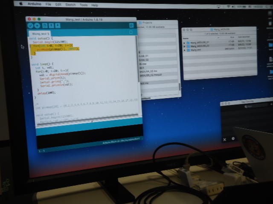Click the "delay(100);" code line

[46, 93]
